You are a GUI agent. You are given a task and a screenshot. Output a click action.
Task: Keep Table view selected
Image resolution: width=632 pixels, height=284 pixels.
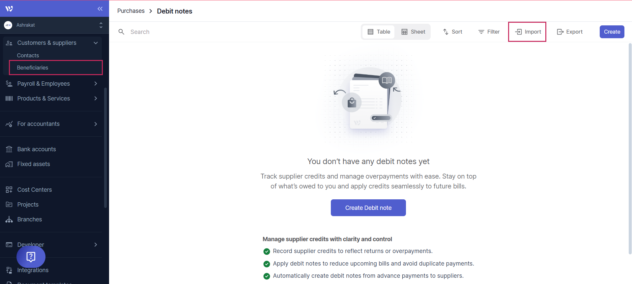coord(378,32)
